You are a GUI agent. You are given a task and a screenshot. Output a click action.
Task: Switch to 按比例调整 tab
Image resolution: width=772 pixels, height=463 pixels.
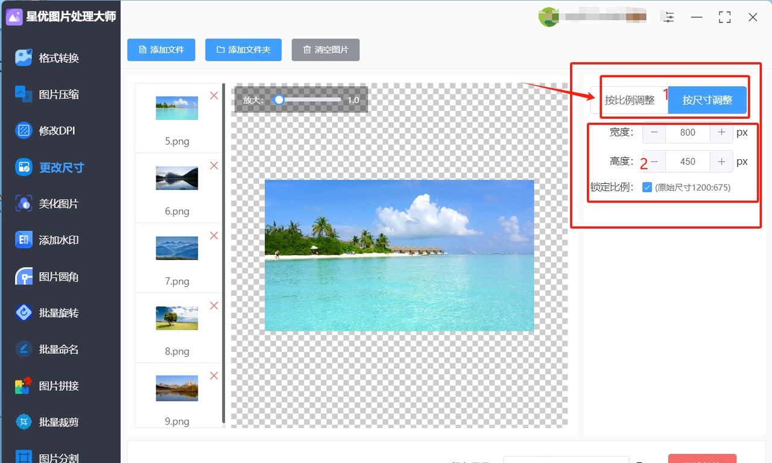630,100
